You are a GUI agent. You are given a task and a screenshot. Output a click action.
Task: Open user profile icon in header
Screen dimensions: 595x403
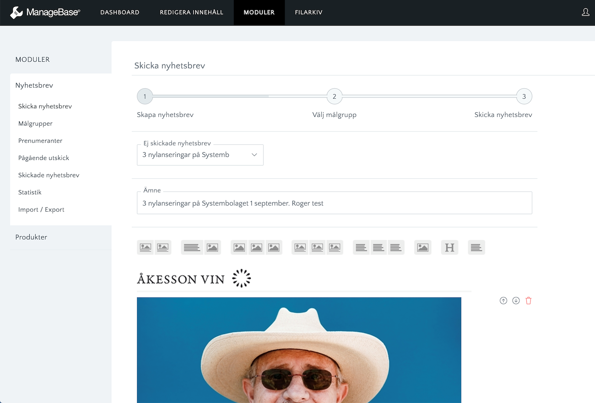click(585, 12)
